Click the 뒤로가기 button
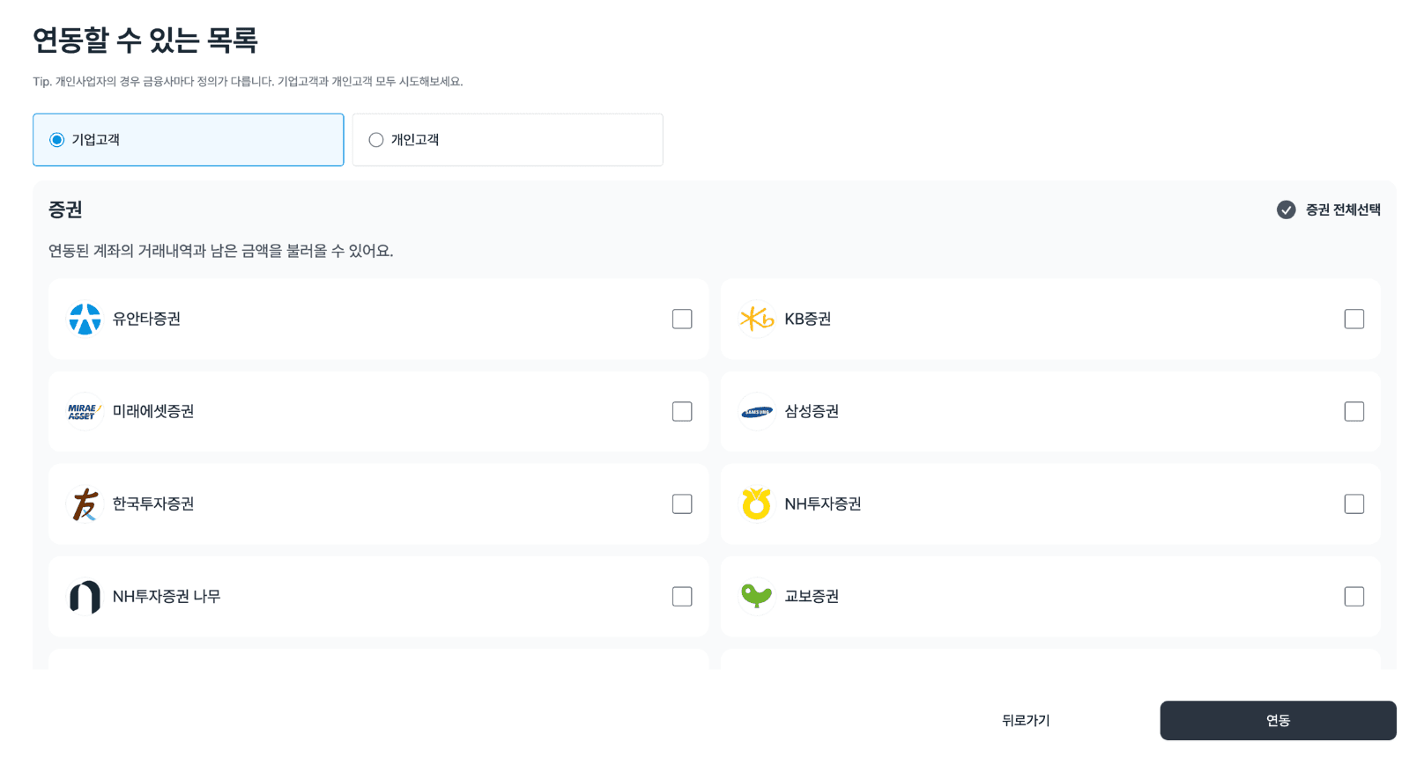This screenshot has width=1409, height=779. click(x=1026, y=720)
